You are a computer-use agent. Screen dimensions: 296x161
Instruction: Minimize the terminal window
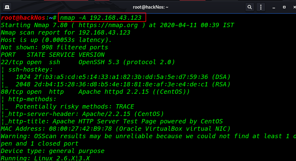coord(274,7)
